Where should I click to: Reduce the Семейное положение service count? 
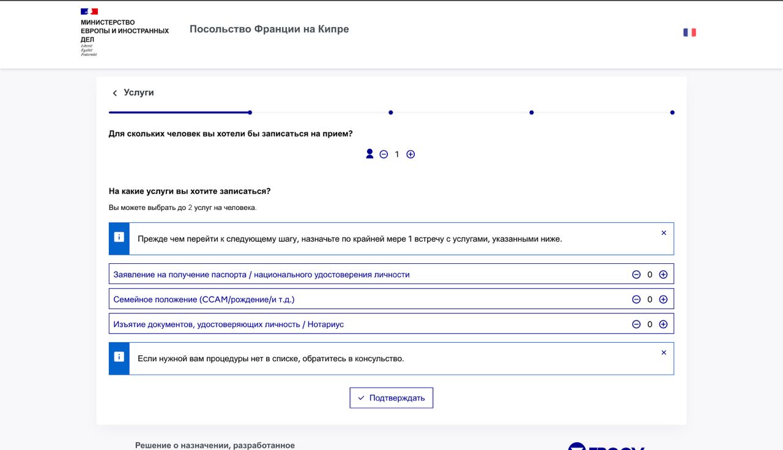[636, 299]
